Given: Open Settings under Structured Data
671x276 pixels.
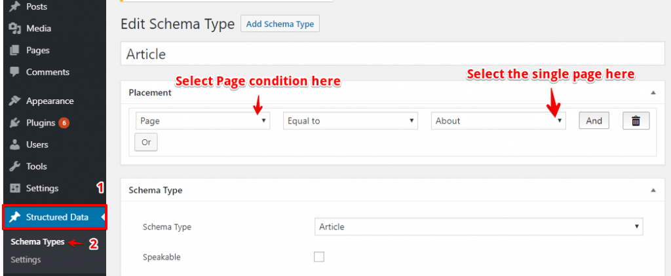Looking at the screenshot, I should [x=26, y=260].
